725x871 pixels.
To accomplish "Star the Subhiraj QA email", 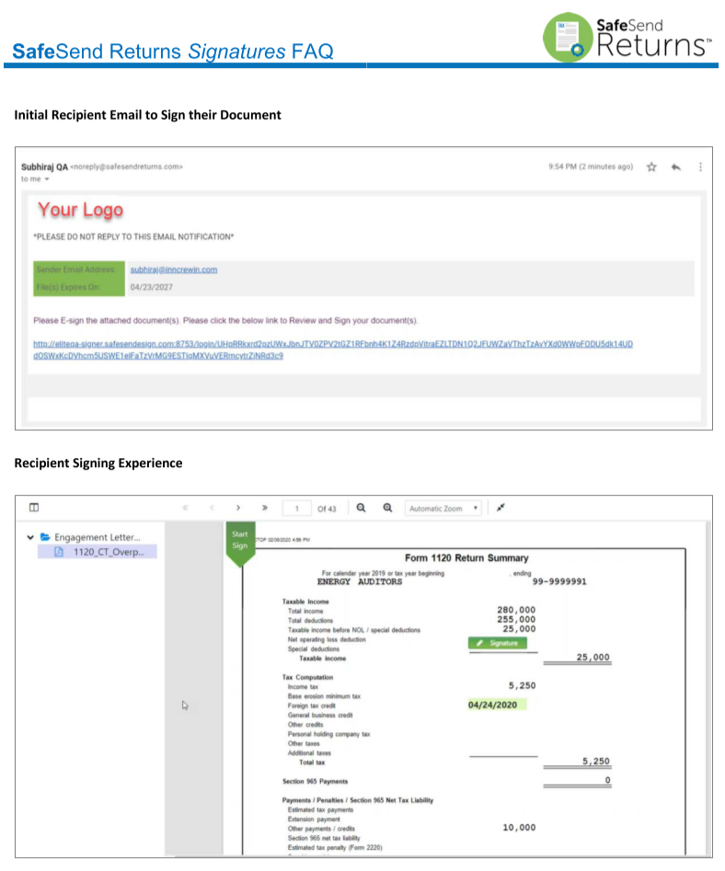I will pos(651,166).
